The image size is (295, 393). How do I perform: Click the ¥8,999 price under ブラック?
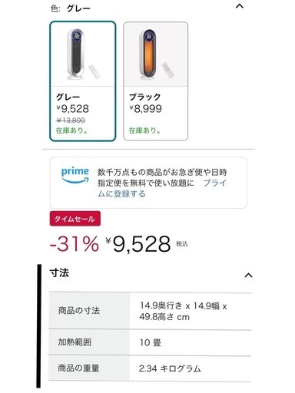145,109
